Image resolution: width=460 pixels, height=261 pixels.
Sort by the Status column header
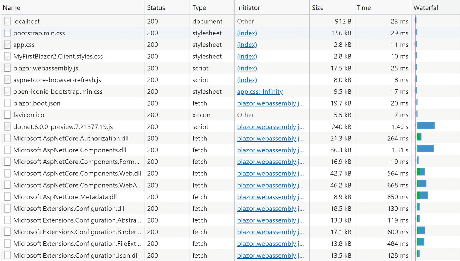[156, 8]
